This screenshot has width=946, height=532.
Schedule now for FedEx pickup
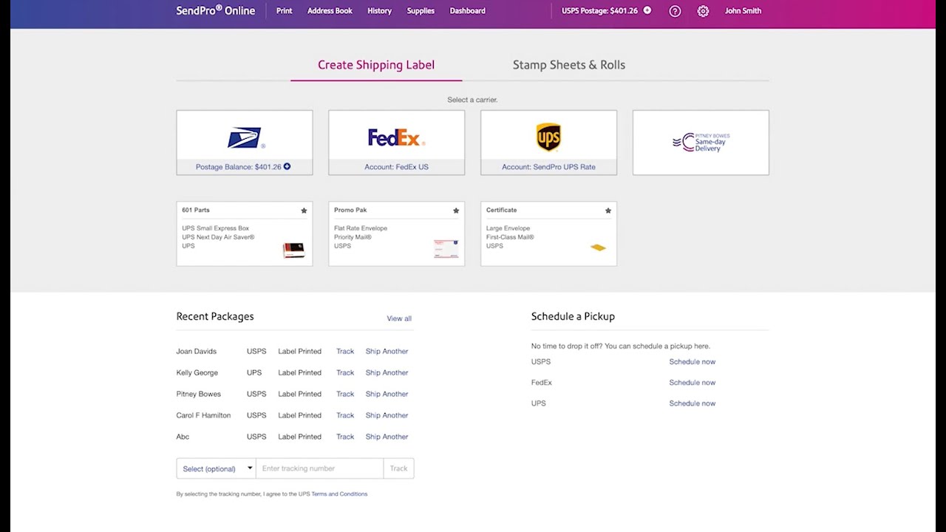(x=693, y=383)
